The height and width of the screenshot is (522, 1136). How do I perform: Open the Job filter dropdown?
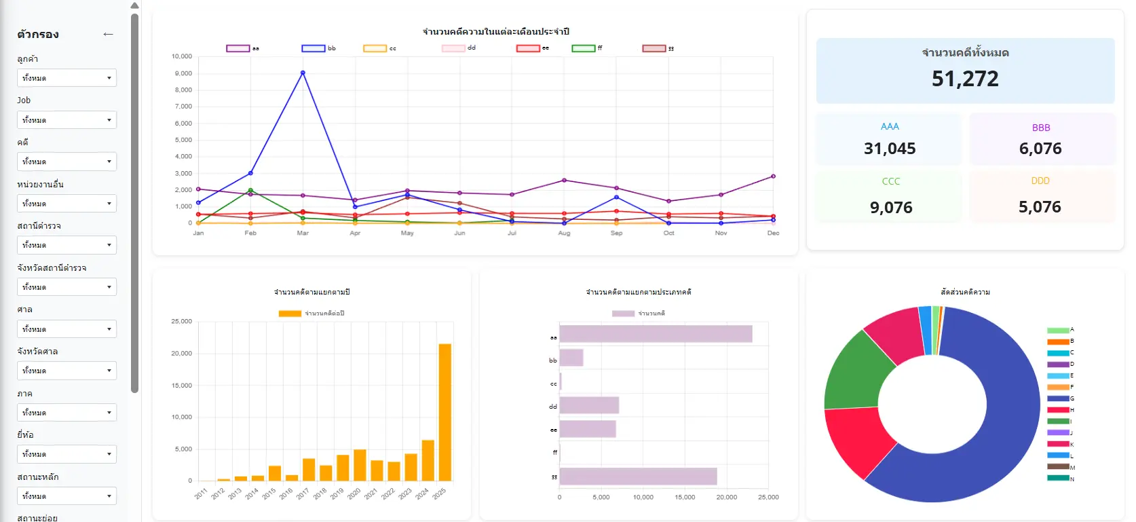(67, 120)
